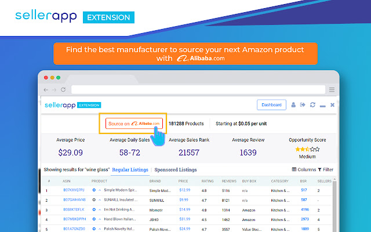The width and height of the screenshot is (371, 232).
Task: Click the 181288 Products text
Action: coord(186,124)
